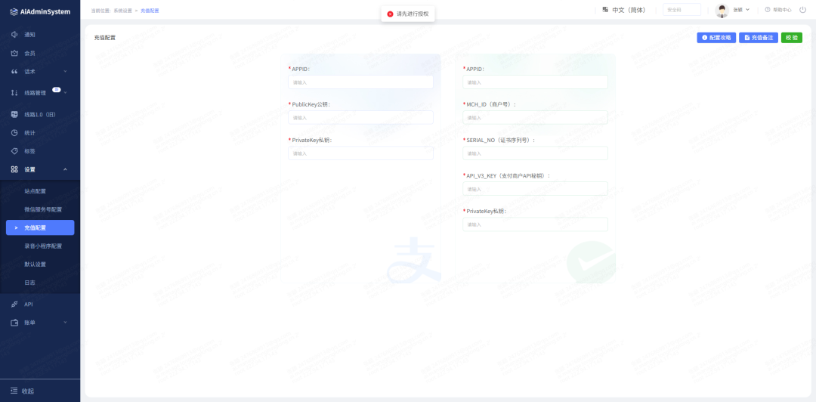
Task: Click the 通知 speaker icon in sidebar
Action: point(14,35)
